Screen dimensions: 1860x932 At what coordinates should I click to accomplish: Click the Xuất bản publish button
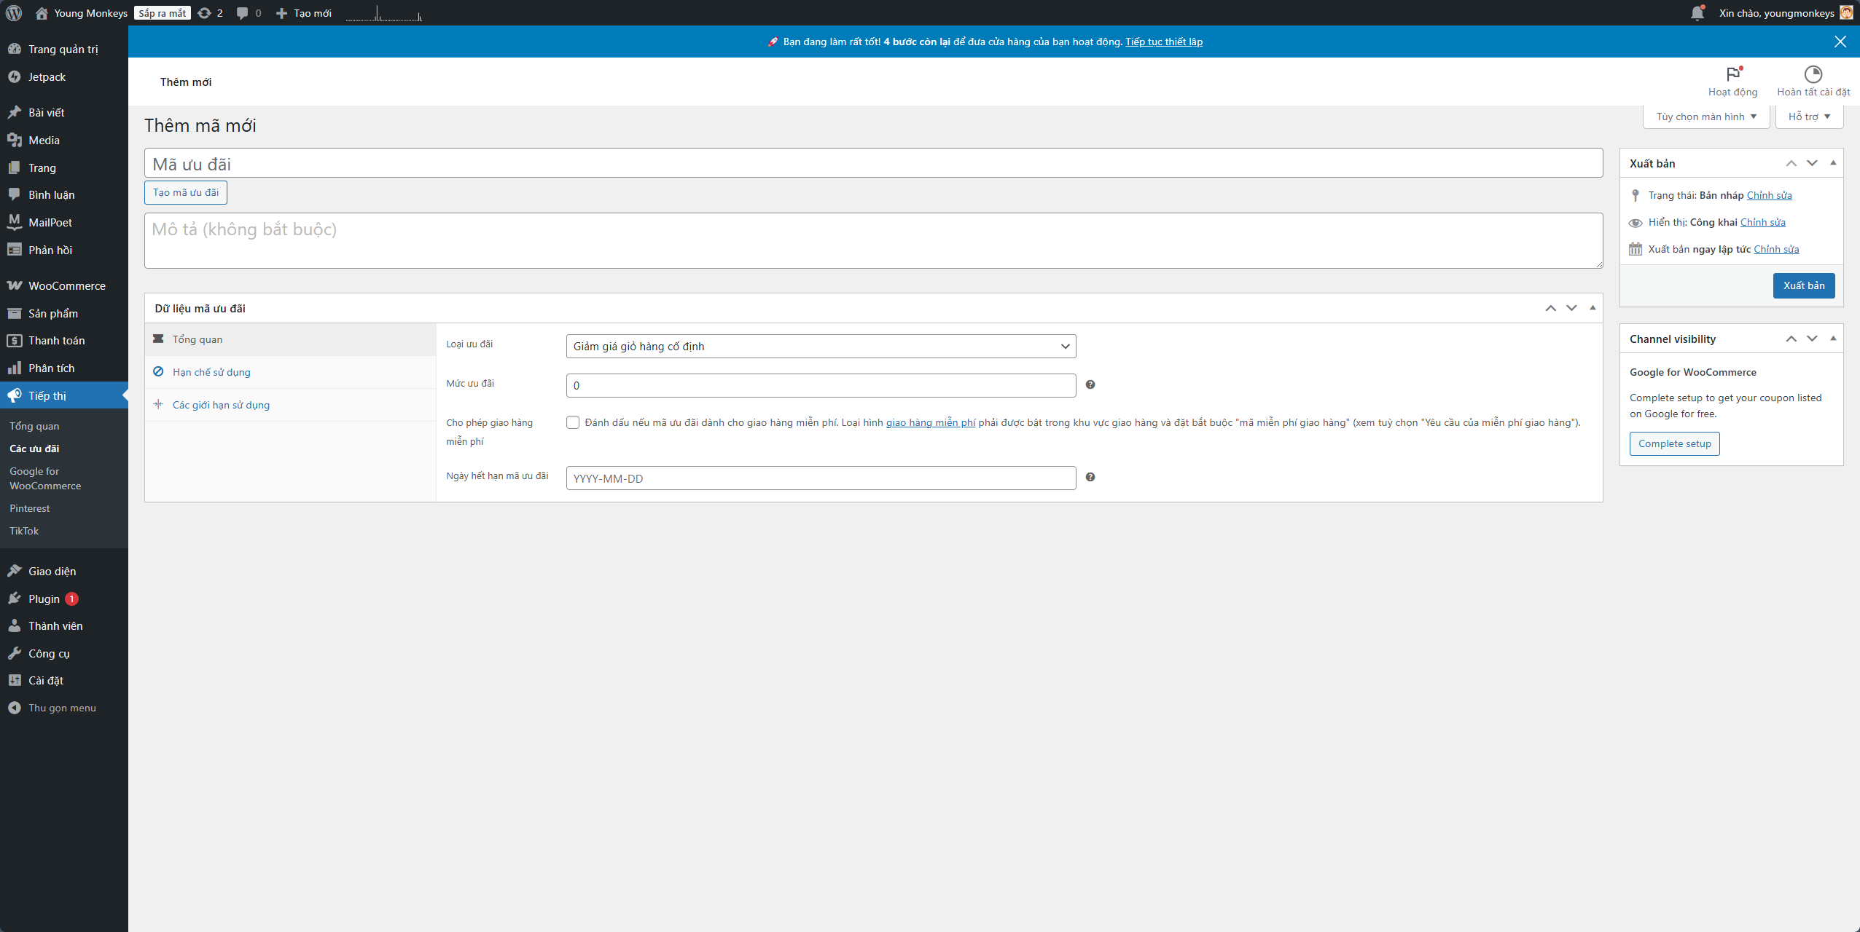pyautogui.click(x=1803, y=285)
